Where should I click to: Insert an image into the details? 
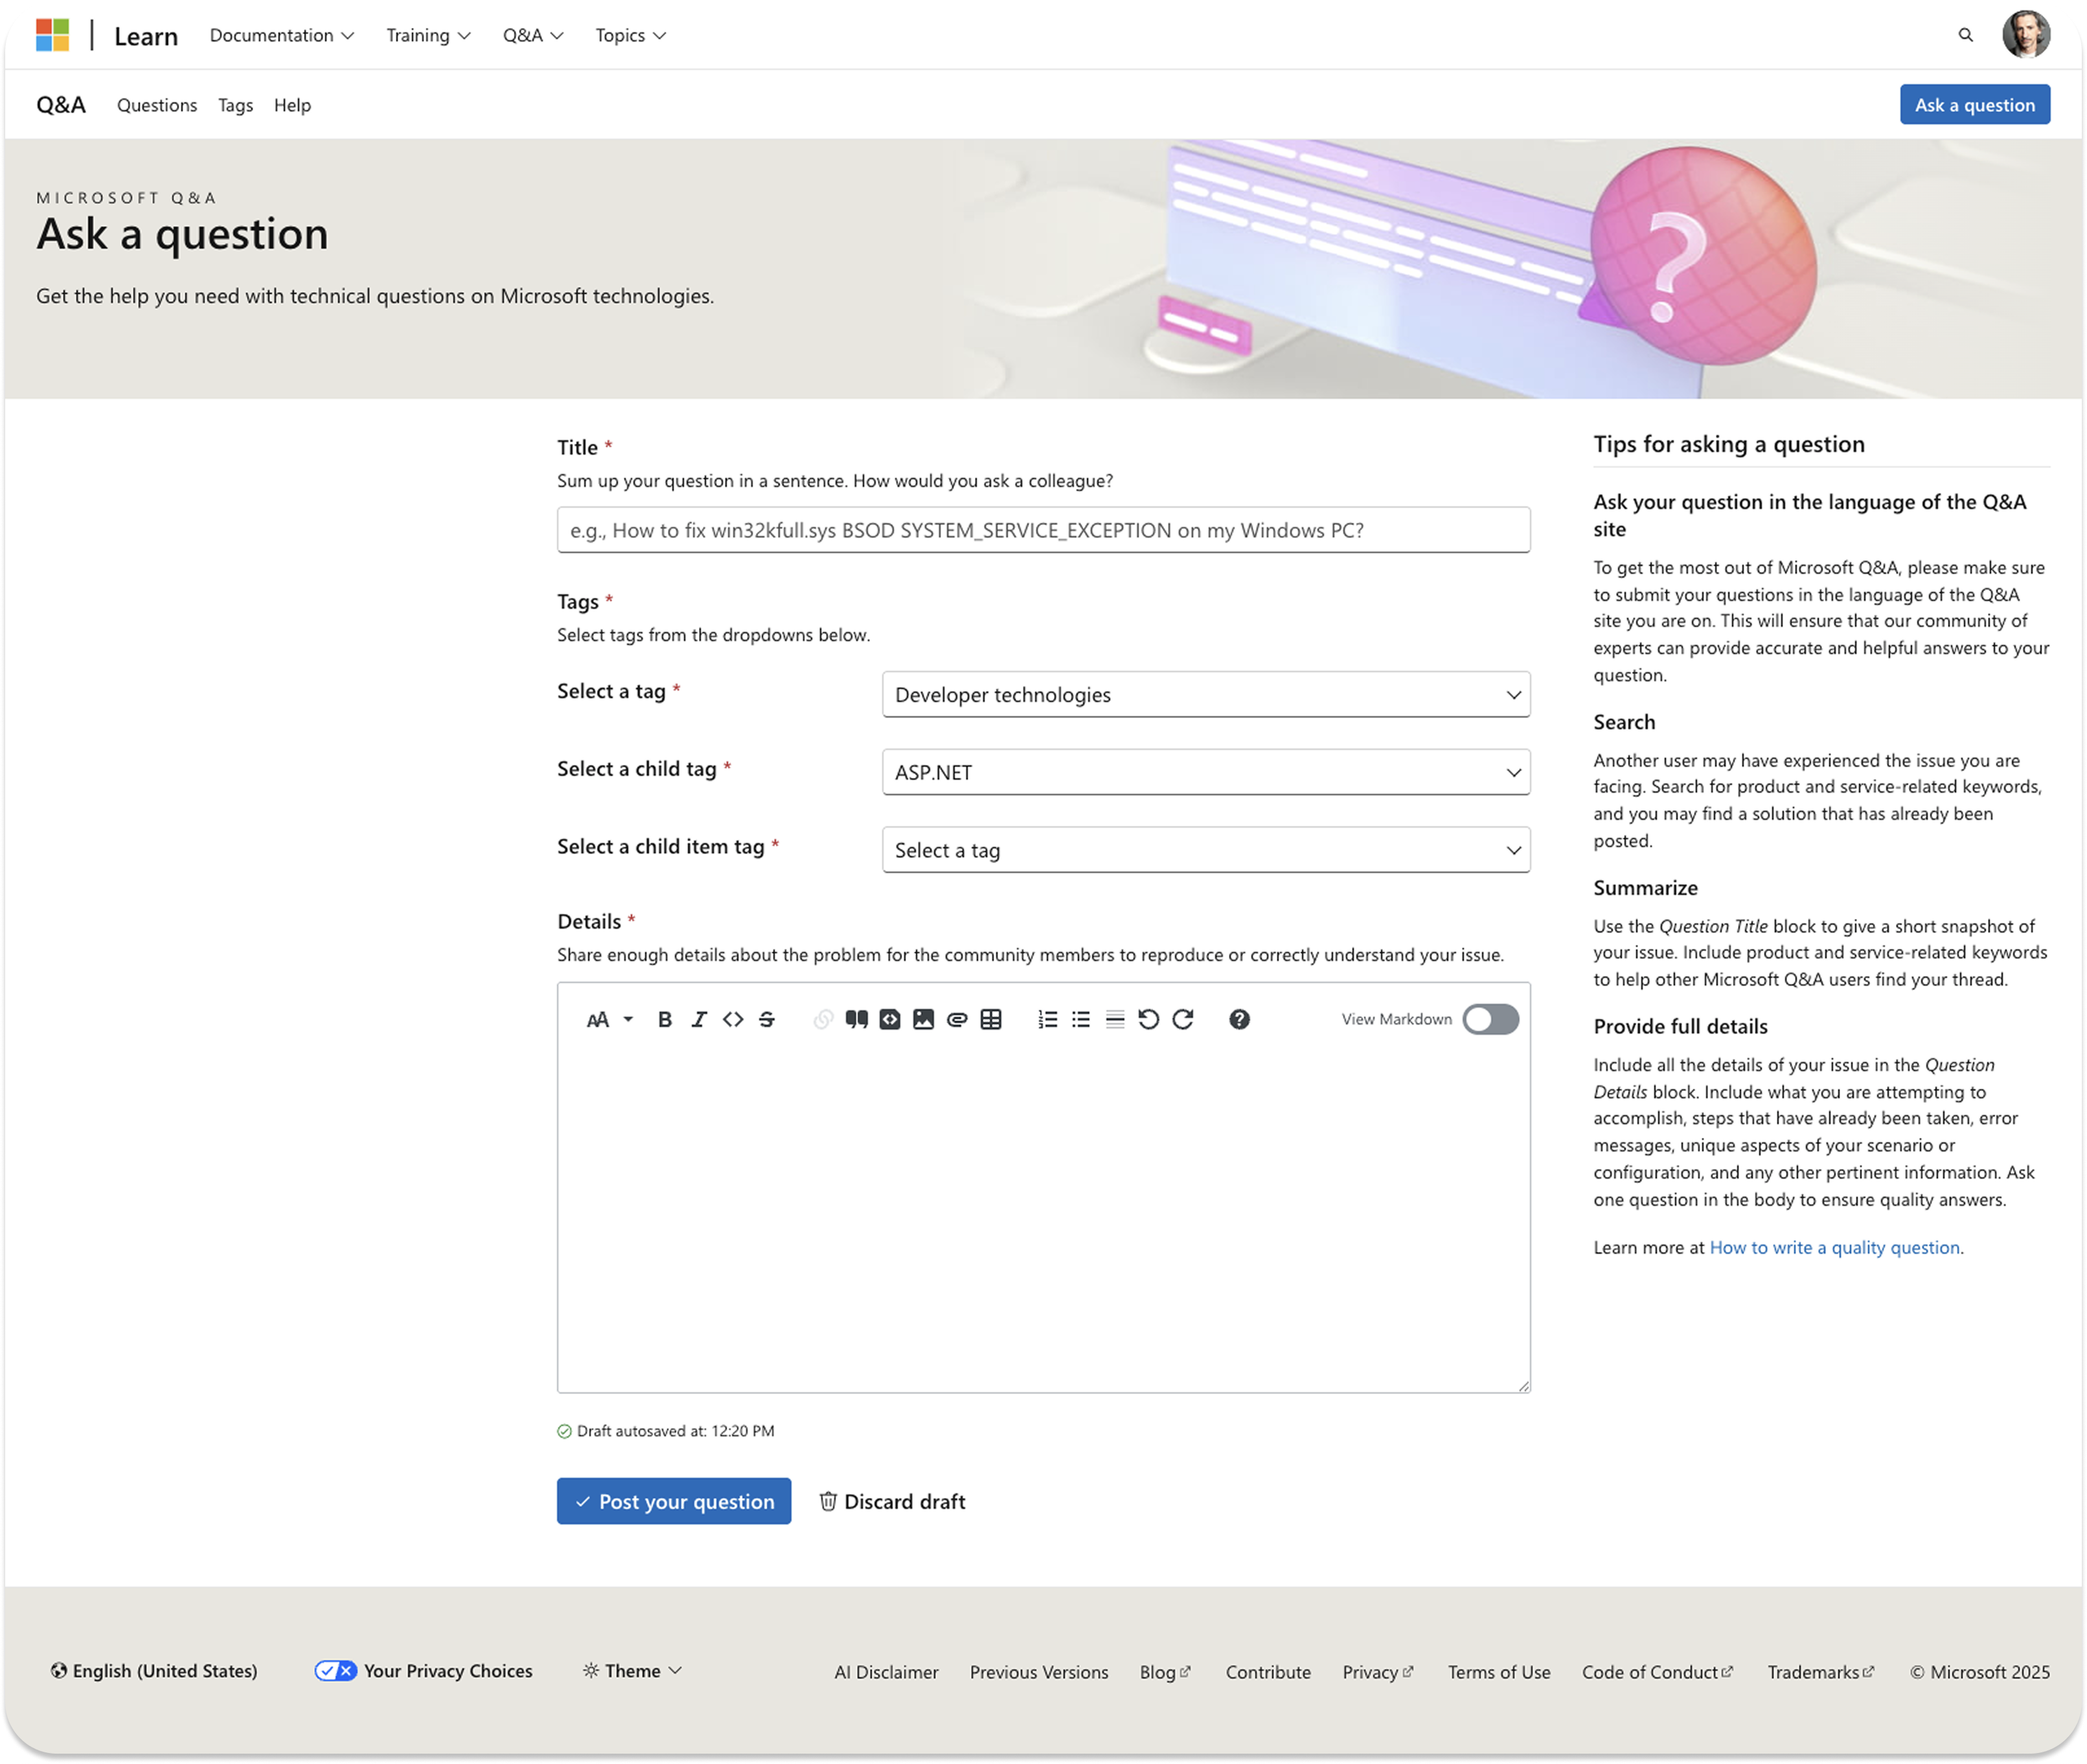924,1019
